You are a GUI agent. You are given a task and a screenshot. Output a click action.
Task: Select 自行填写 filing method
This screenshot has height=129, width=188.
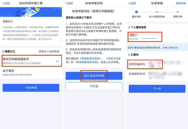[x=31, y=73]
